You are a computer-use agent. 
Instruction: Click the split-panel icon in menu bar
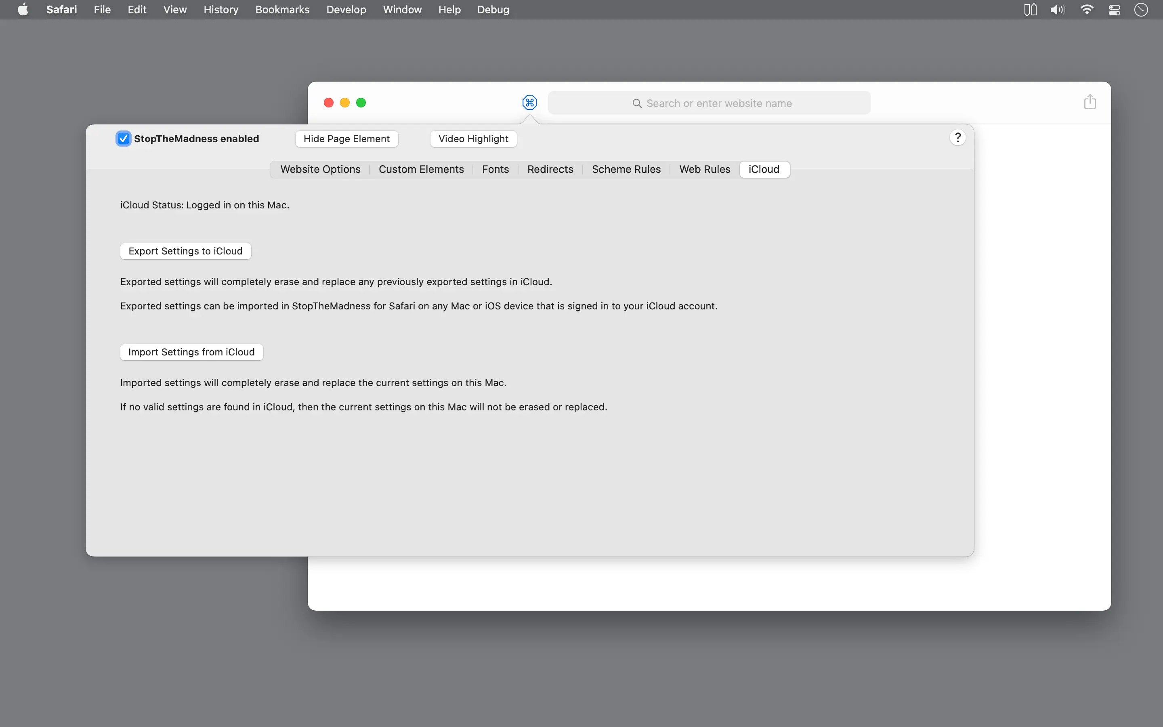(x=1030, y=10)
